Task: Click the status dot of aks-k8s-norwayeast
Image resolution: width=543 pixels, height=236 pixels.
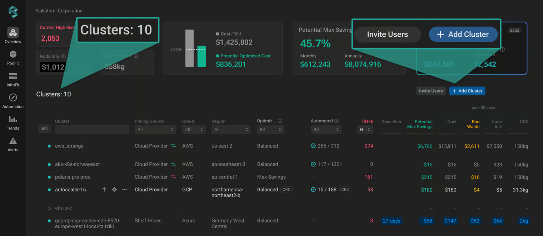Action: click(x=49, y=164)
